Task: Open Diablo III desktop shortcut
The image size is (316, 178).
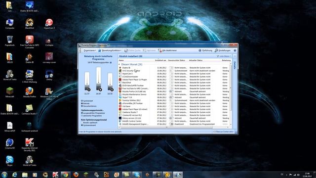Action: [30, 58]
